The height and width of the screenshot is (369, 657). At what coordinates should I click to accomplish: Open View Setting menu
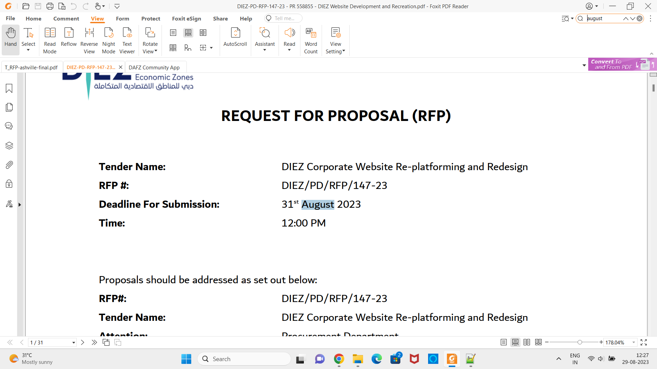pyautogui.click(x=336, y=40)
